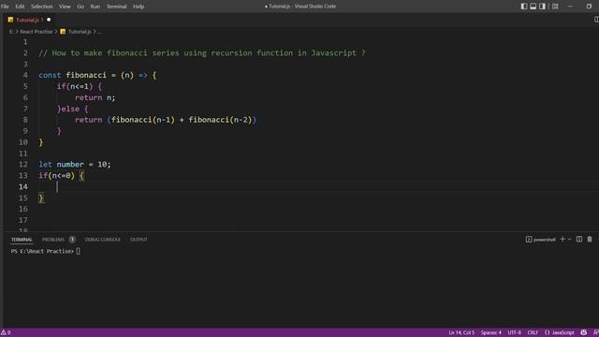599x337 pixels.
Task: Open the Run menu
Action: pyautogui.click(x=95, y=7)
